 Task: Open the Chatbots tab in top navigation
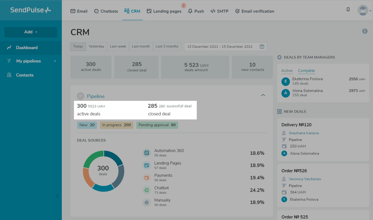tap(106, 11)
